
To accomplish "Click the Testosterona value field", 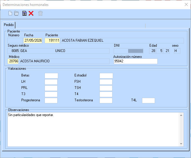I will (106, 100).
